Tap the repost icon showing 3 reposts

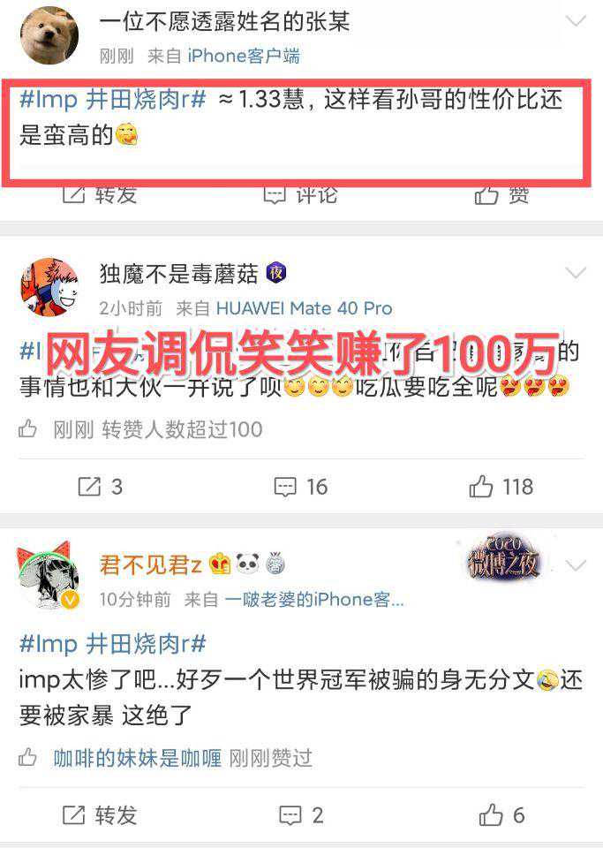click(101, 487)
